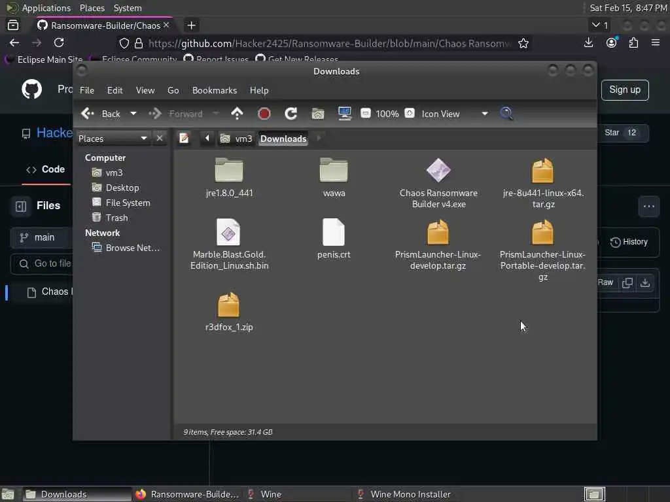
Task: Click Firefox back navigation arrow
Action: click(x=14, y=42)
